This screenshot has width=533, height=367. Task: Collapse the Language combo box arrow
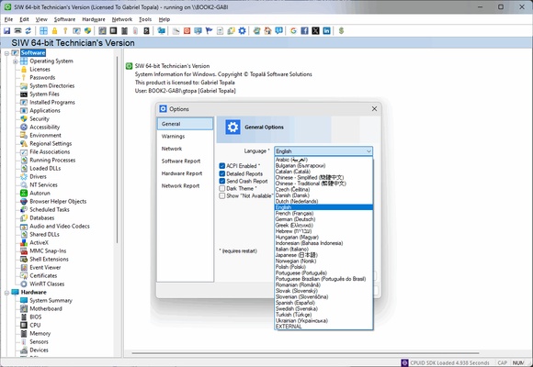[x=369, y=151]
